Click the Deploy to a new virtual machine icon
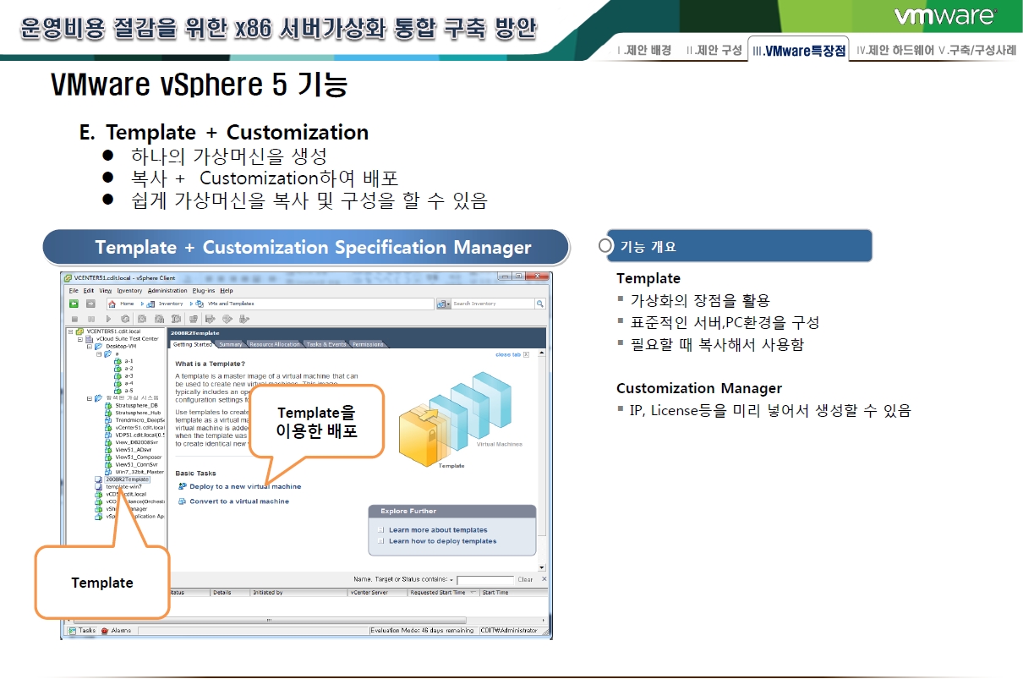 [182, 486]
